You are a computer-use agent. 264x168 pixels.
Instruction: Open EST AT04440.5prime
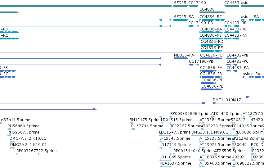click(x=227, y=114)
